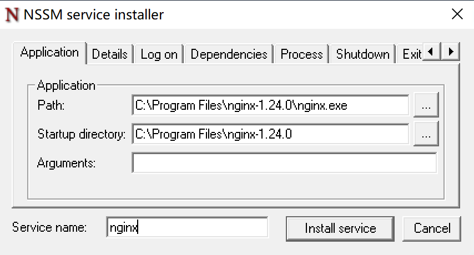The width and height of the screenshot is (474, 255).
Task: Cancel the service installation
Action: pyautogui.click(x=432, y=228)
